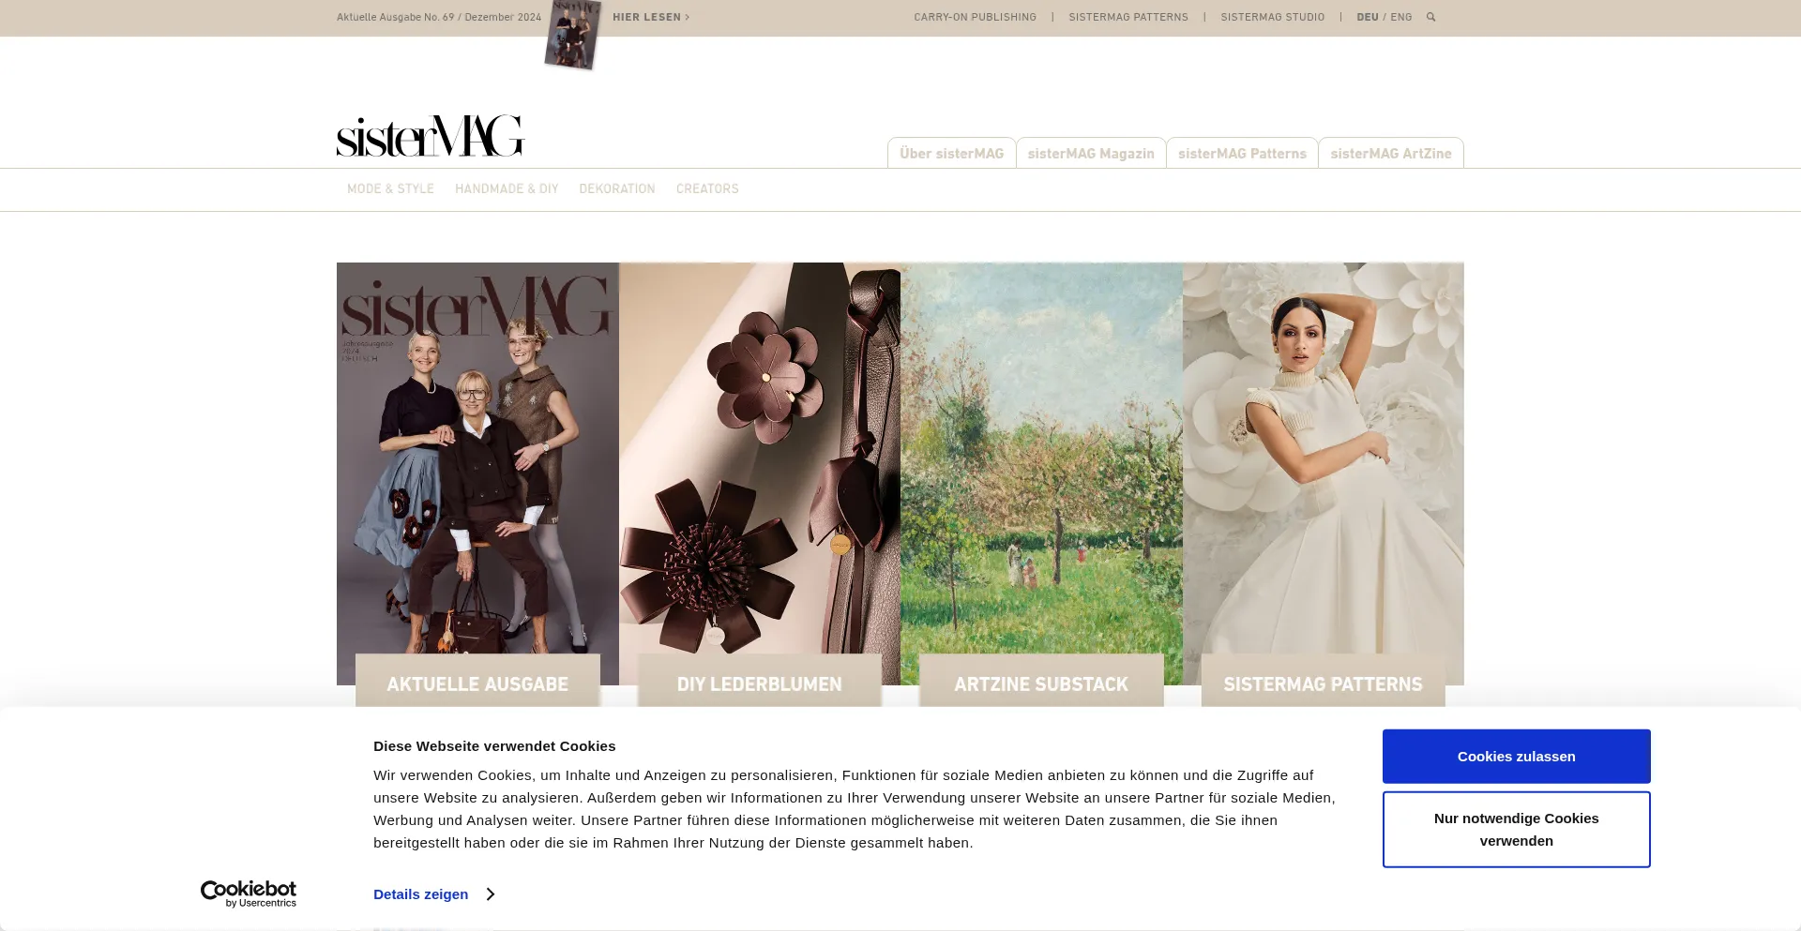Open the sisterMAG logo homepage
Viewport: 1801px width, 931px height.
click(430, 136)
